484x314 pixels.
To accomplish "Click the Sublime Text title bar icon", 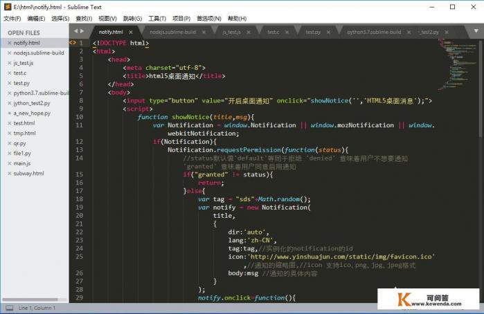I will point(8,7).
